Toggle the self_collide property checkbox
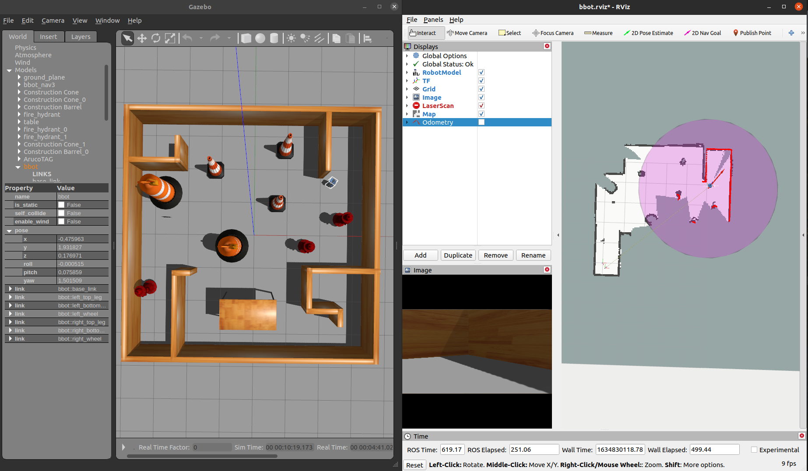Image resolution: width=808 pixels, height=471 pixels. point(62,213)
